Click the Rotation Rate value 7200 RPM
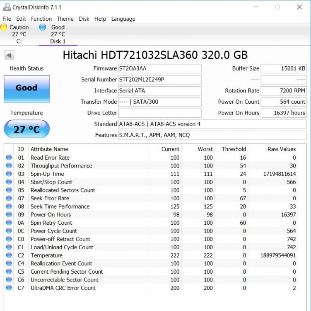The width and height of the screenshot is (311, 311). point(284,91)
